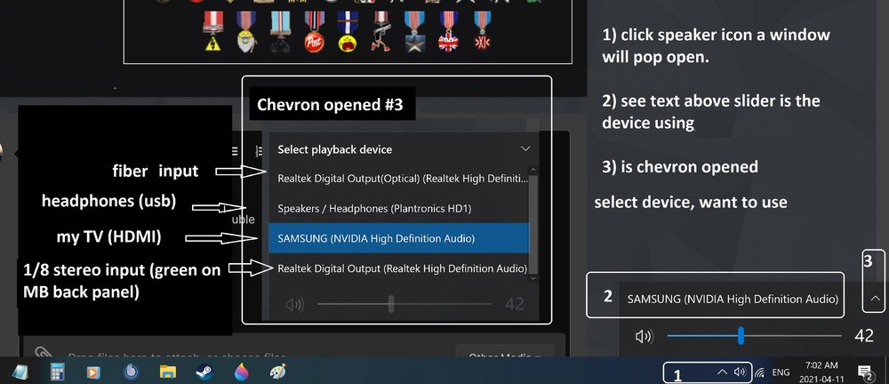Open File Explorer from the taskbar
Viewport: 889px width, 384px height.
(168, 371)
